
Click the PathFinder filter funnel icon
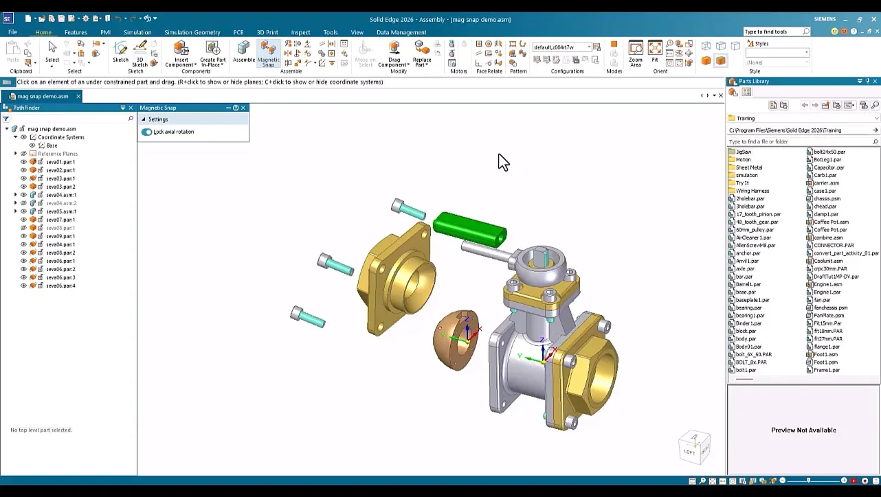[x=5, y=118]
